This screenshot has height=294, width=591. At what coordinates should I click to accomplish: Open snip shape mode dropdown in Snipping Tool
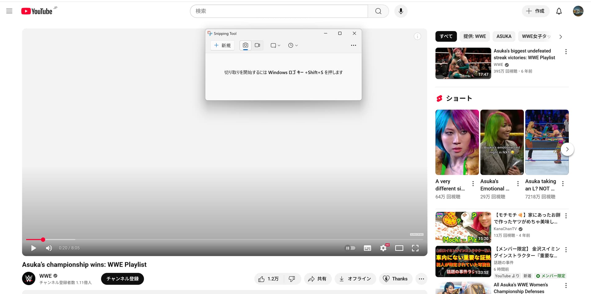click(275, 45)
